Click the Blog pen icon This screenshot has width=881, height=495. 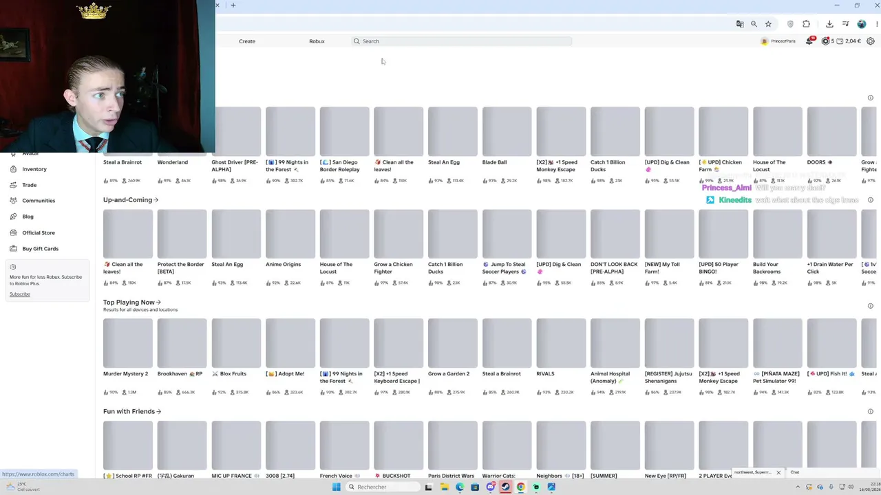coord(14,217)
